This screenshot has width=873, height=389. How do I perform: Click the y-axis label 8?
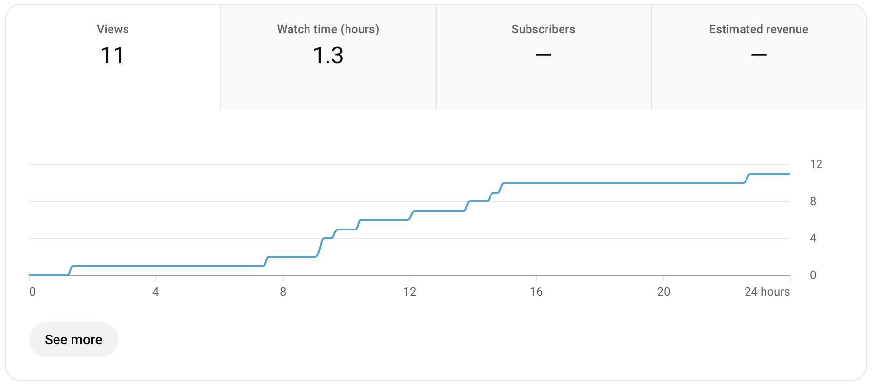pyautogui.click(x=813, y=201)
